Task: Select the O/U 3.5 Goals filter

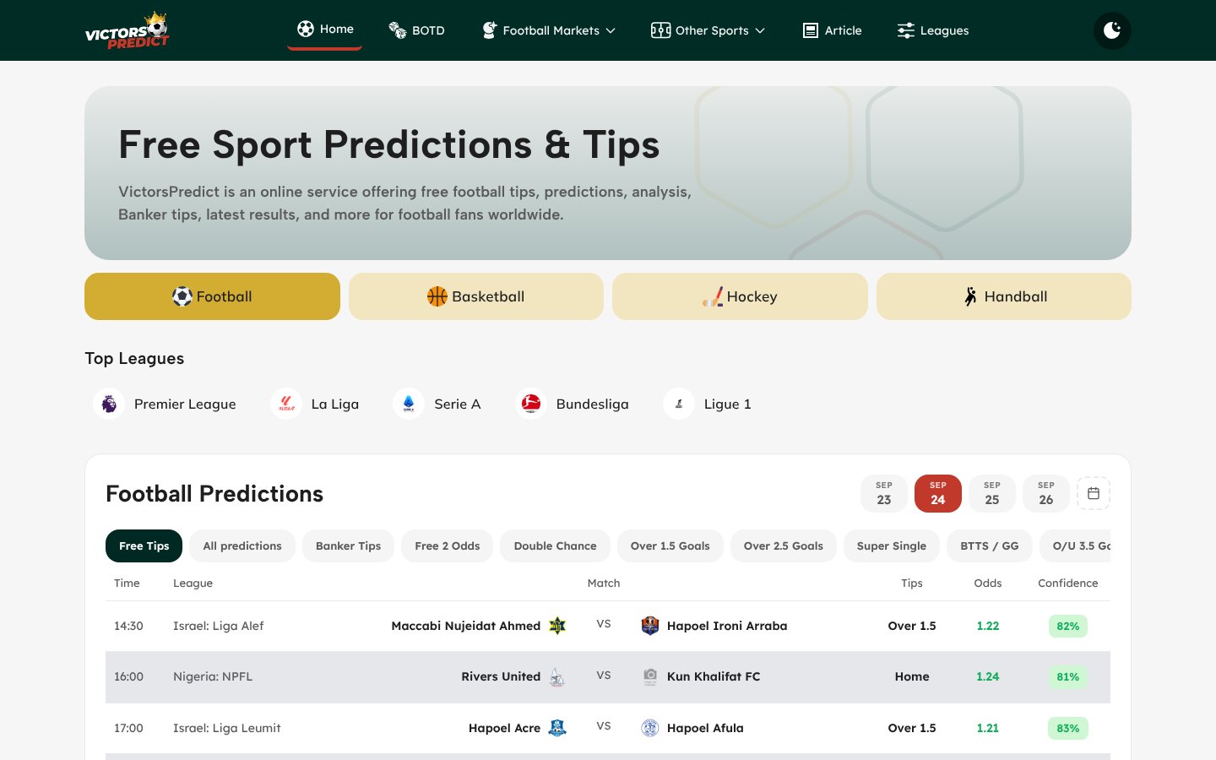Action: [1076, 546]
